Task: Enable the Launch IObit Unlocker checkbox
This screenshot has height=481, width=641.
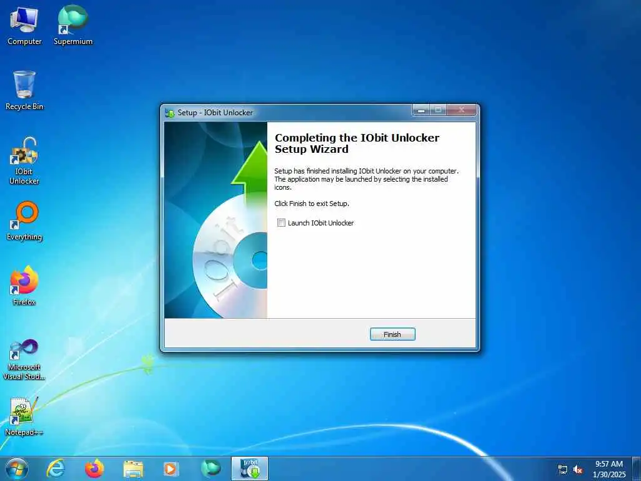Action: [x=281, y=223]
